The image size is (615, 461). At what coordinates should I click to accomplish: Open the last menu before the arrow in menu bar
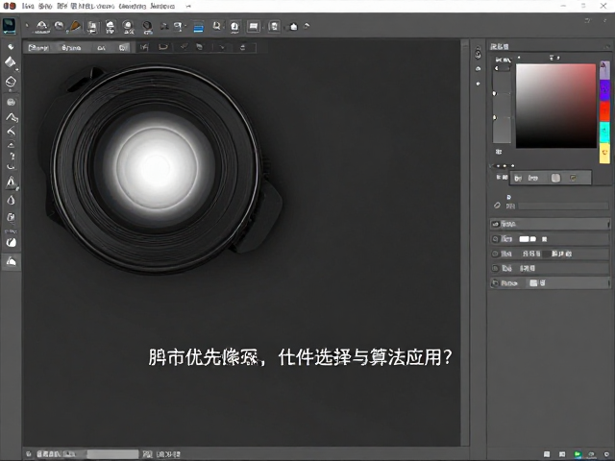pos(162,7)
